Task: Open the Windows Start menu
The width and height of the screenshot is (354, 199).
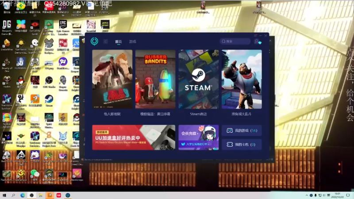Action: [4, 195]
